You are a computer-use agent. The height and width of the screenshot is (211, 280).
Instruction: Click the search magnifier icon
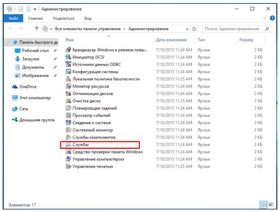click(267, 29)
